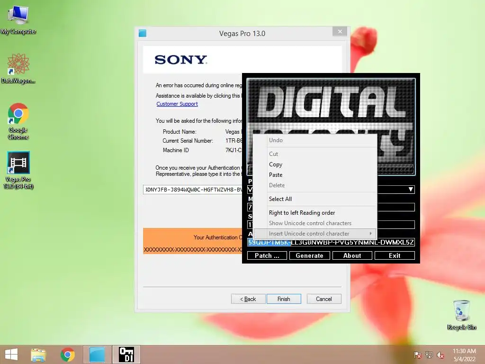Image resolution: width=485 pixels, height=364 pixels.
Task: Choose Copy from the context menu
Action: [x=315, y=164]
